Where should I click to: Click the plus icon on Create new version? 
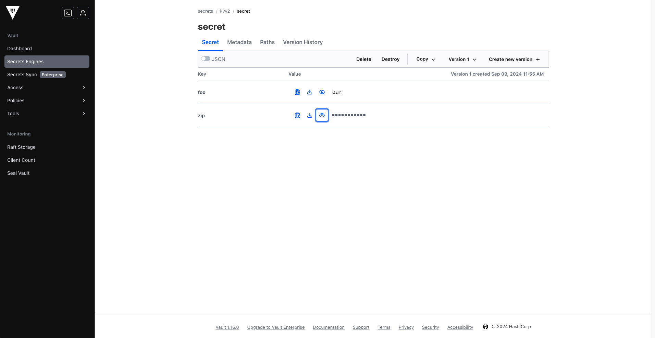(538, 59)
